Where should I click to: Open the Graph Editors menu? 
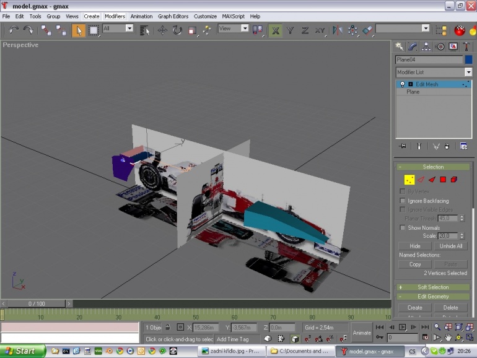click(x=173, y=17)
